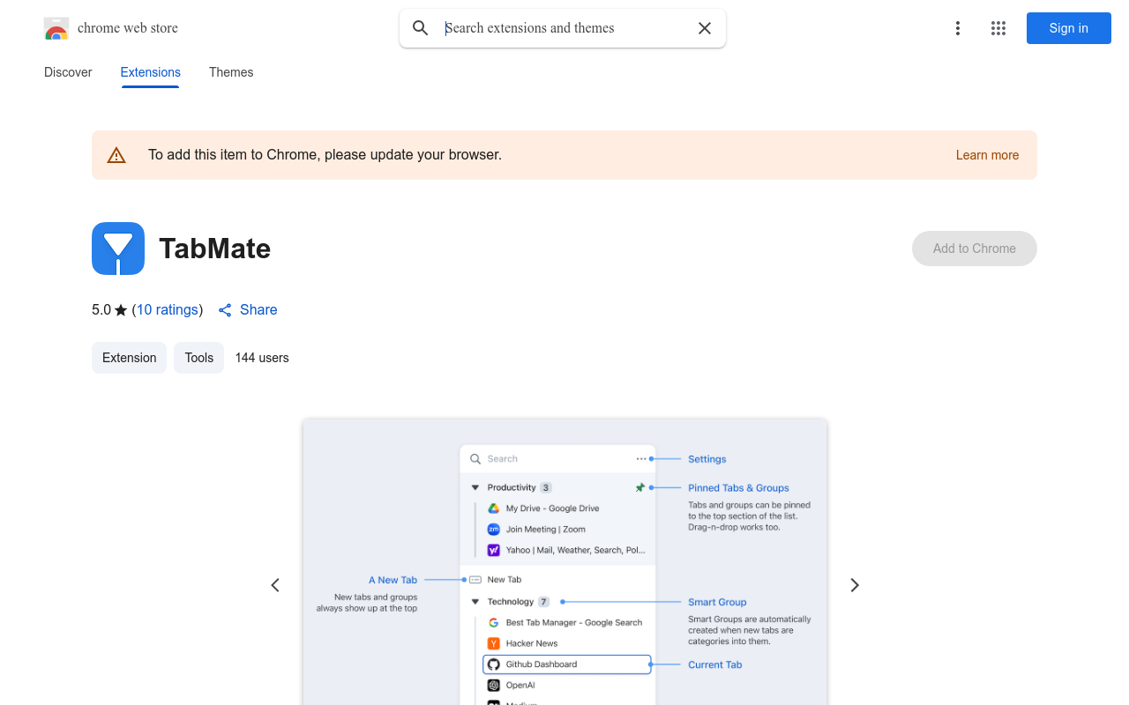Open the 10 ratings link
This screenshot has height=705, width=1129.
[x=168, y=310]
